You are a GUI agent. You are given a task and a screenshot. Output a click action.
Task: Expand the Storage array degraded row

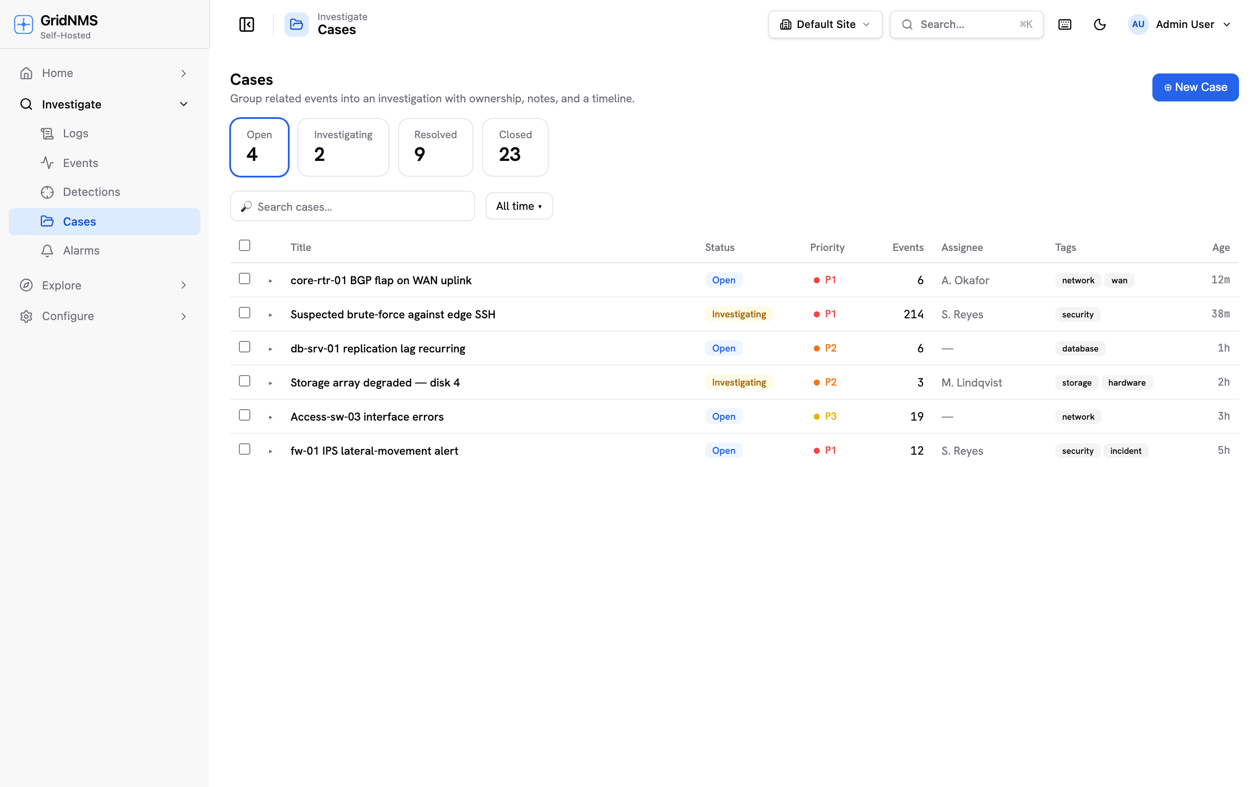click(270, 383)
